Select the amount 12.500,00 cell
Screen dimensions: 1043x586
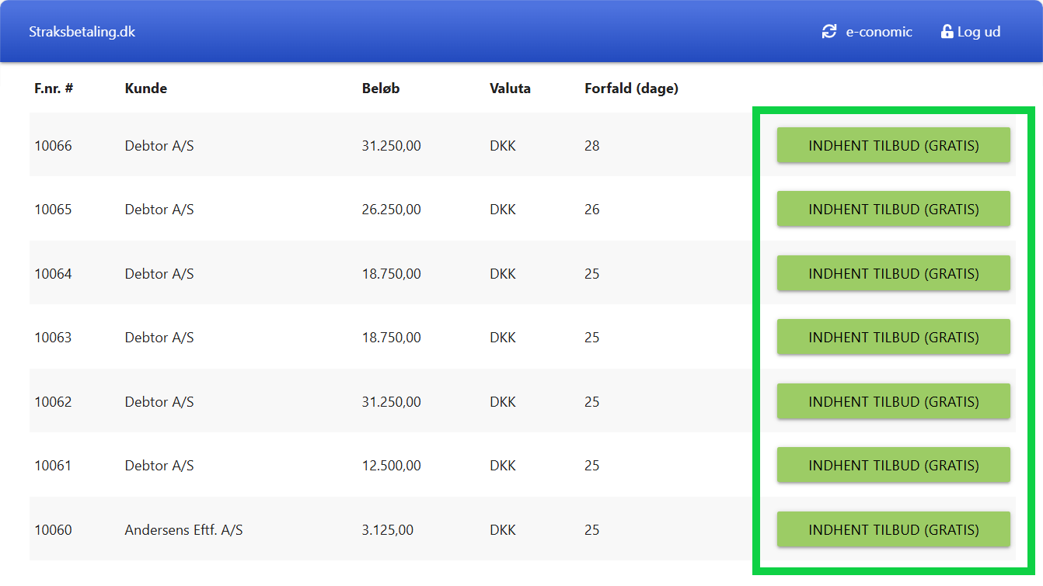(x=391, y=466)
